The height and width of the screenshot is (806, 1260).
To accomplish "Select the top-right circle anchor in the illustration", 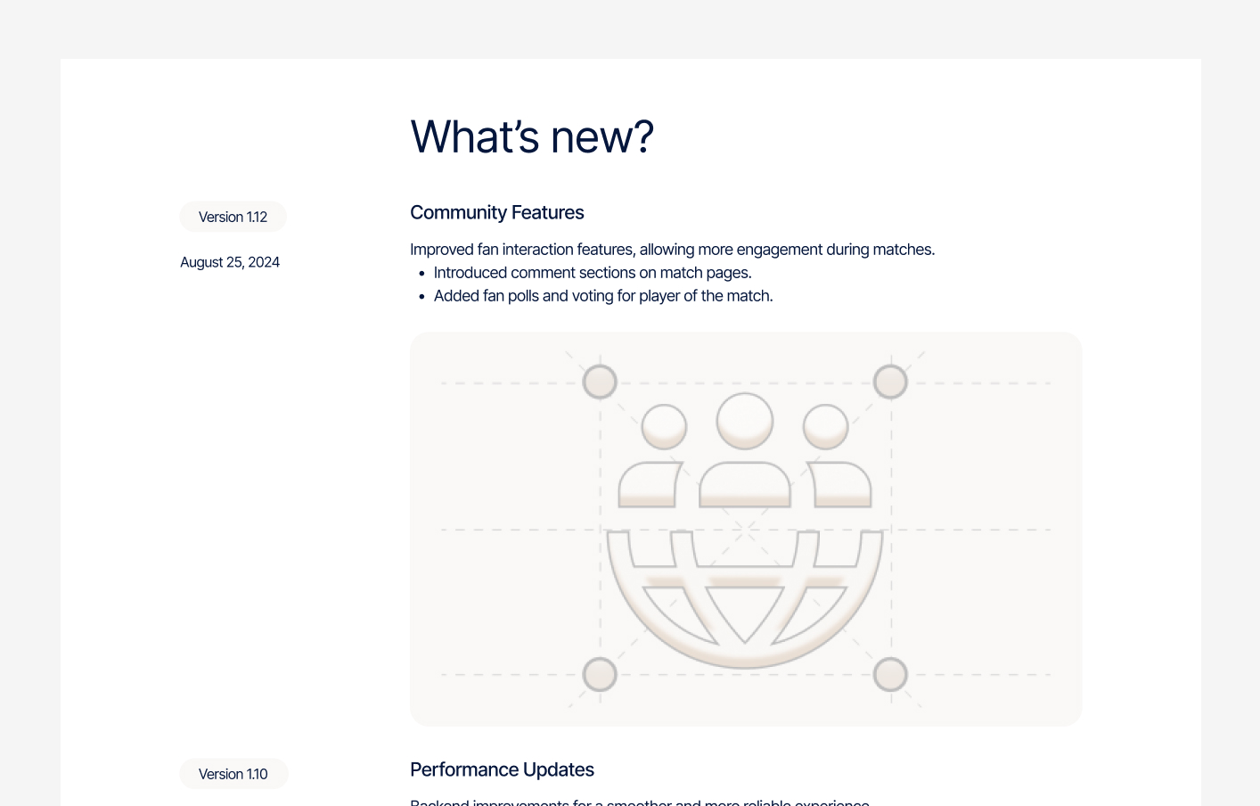I will [x=890, y=381].
